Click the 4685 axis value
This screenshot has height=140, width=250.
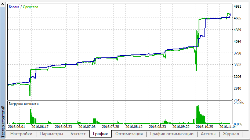(238, 18)
